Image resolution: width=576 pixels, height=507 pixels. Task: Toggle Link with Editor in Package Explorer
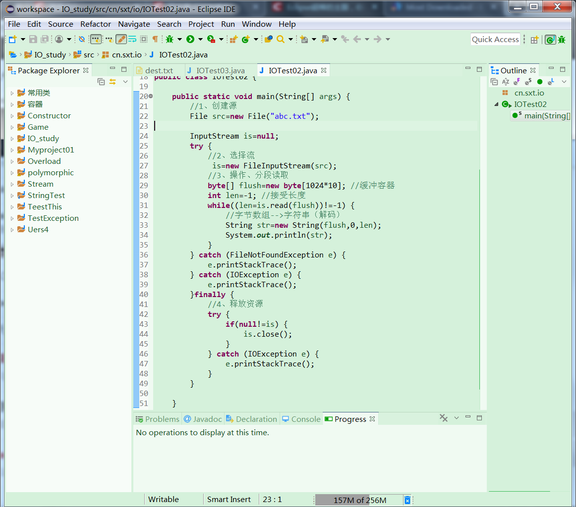pos(113,82)
